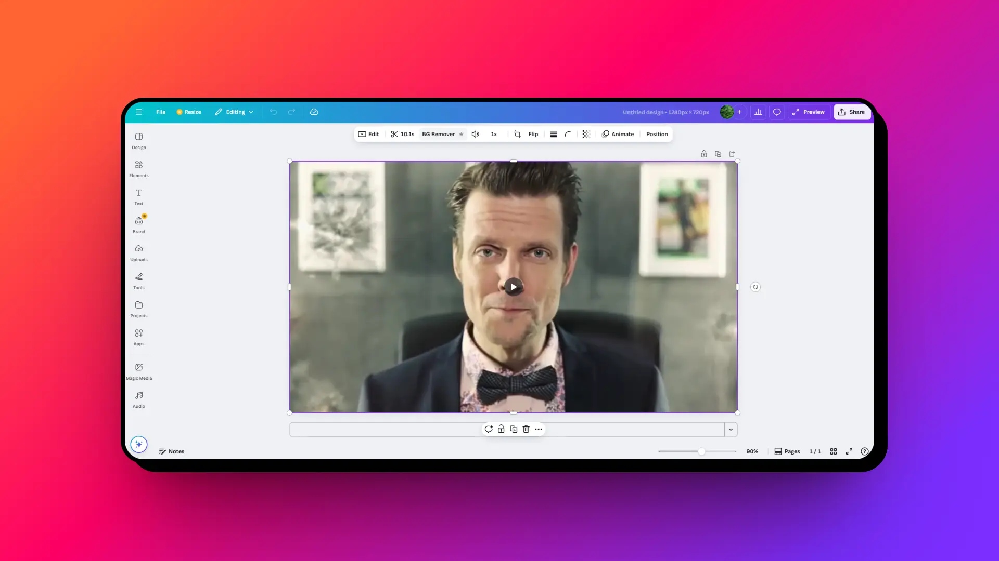Play the video on canvas

coord(514,287)
